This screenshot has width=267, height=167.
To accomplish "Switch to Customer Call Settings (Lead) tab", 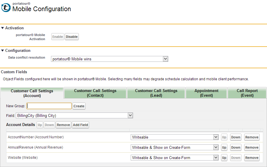I will (156, 93).
